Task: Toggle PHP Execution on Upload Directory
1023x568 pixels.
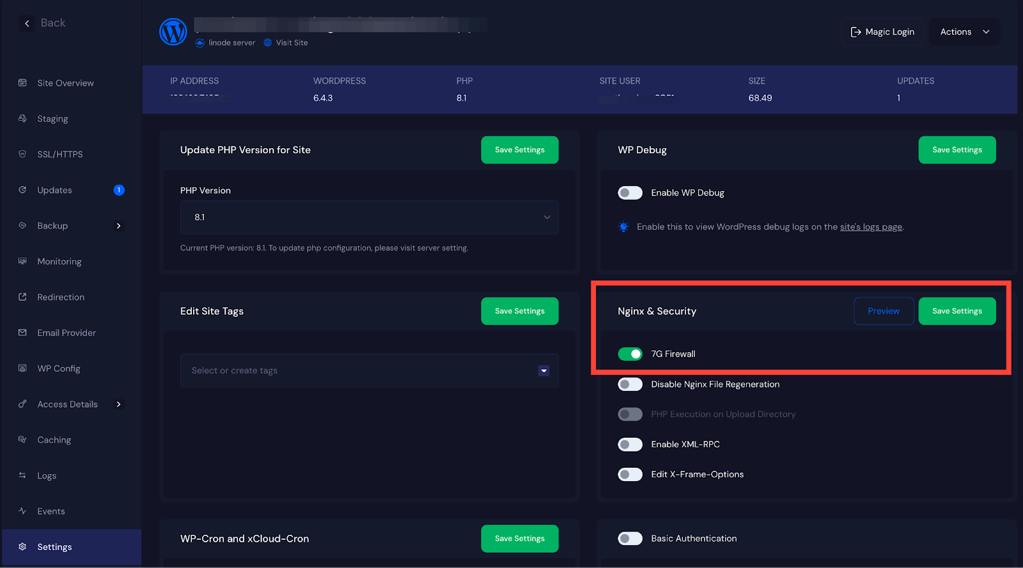Action: (x=630, y=414)
